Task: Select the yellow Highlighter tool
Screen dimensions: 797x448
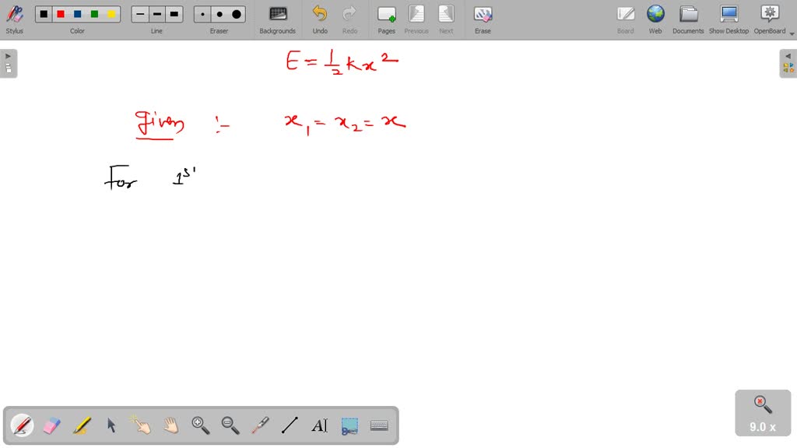Action: [x=82, y=425]
